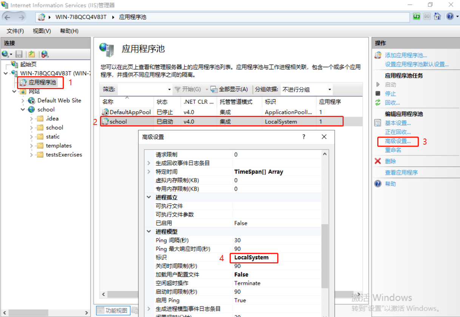Click the server icon for WIN-7I8QCQ4V83T node

coord(15,73)
